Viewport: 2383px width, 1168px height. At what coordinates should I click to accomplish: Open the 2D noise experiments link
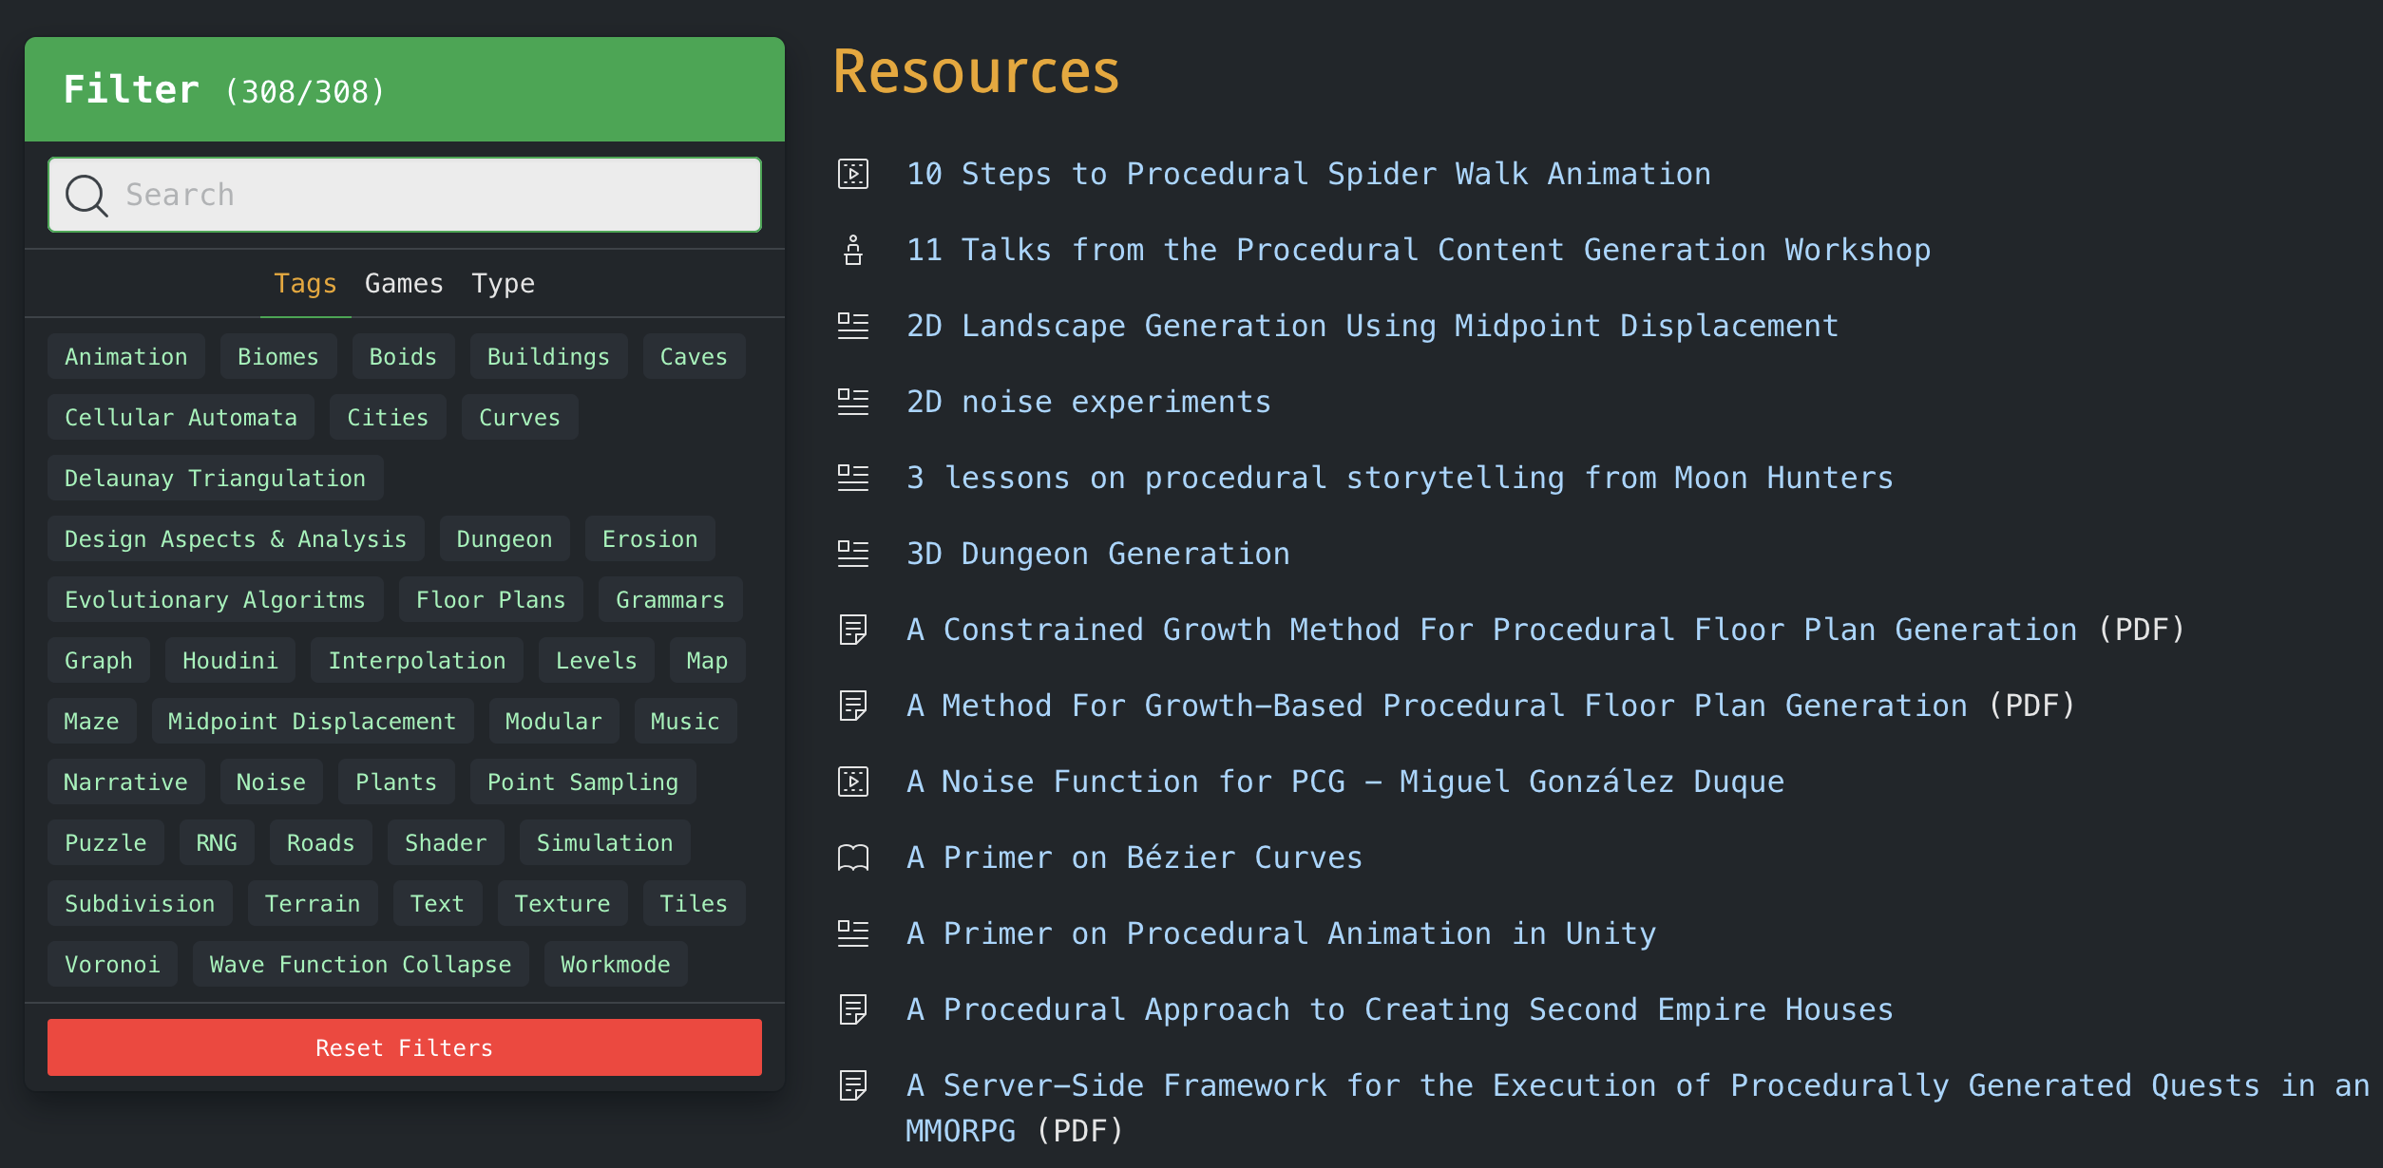pos(1089,402)
